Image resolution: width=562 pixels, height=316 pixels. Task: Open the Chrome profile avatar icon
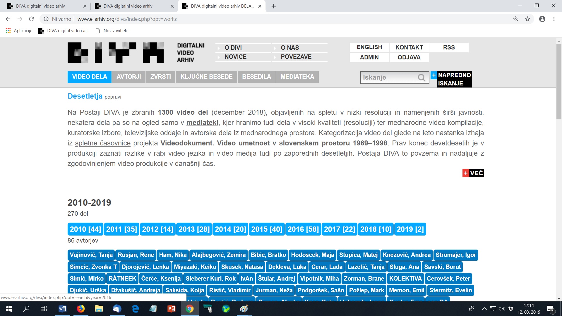pos(542,19)
